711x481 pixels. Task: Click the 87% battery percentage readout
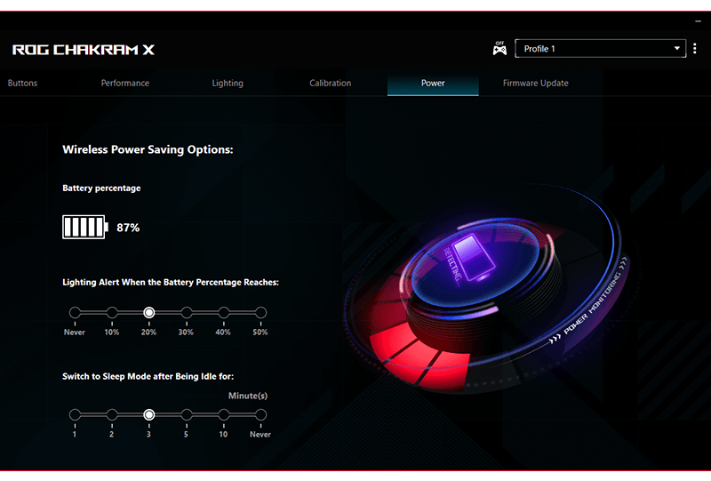(x=128, y=228)
